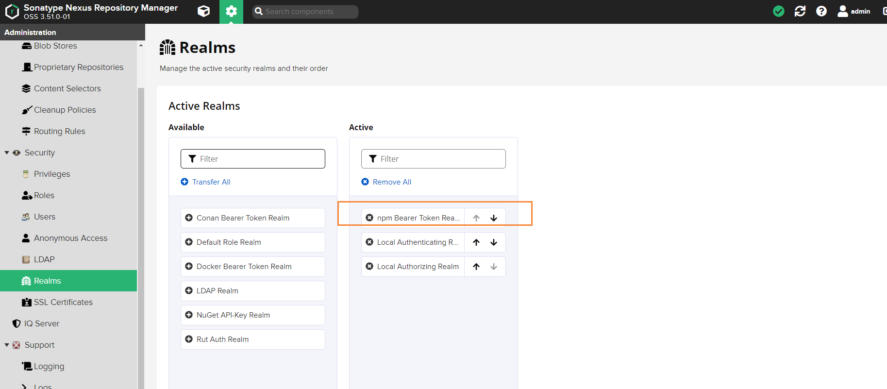Open the admin user account
The width and height of the screenshot is (887, 389).
pos(854,11)
